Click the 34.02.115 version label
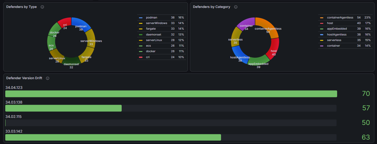The height and width of the screenshot is (144, 377). tap(14, 116)
